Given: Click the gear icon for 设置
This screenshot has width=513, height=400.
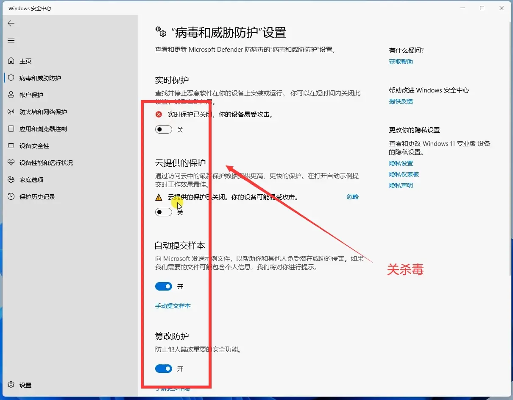Looking at the screenshot, I should 11,385.
